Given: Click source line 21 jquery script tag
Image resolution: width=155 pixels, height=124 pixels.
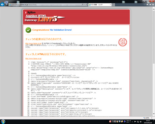Looking at the screenshot, I should click(65, 108).
